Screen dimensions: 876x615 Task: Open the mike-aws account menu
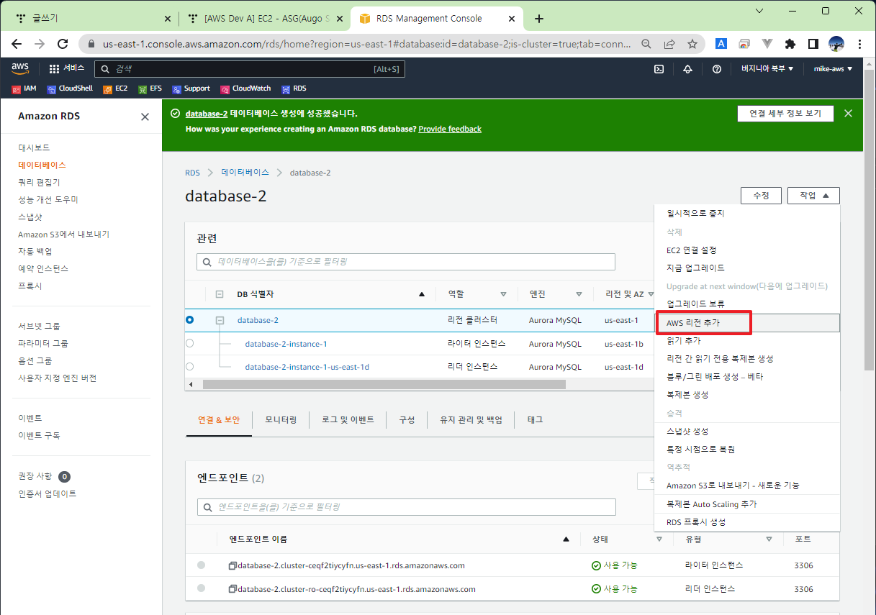(x=833, y=69)
